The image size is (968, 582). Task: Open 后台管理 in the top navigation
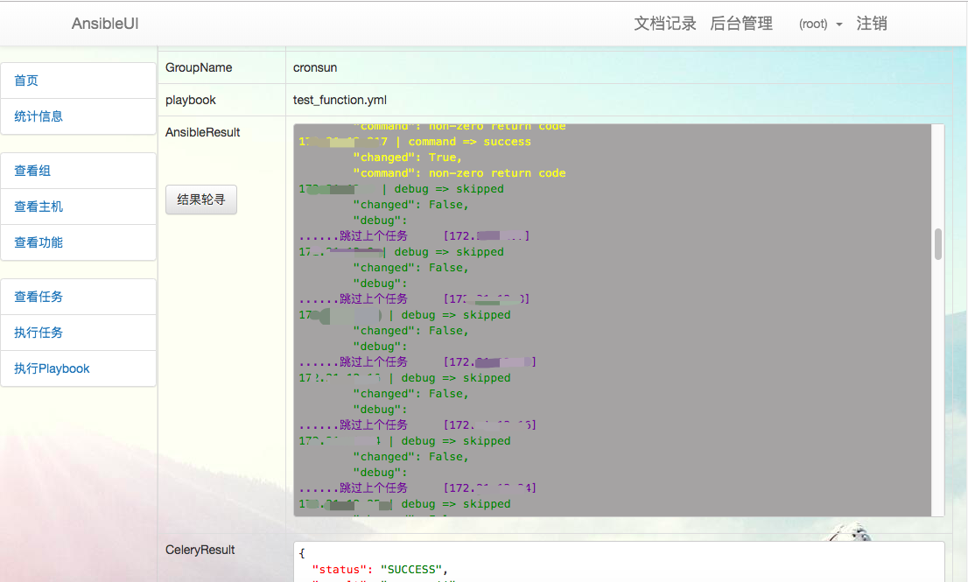coord(740,24)
